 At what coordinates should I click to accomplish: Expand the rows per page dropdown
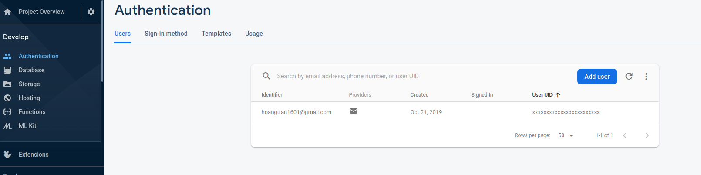coord(566,135)
